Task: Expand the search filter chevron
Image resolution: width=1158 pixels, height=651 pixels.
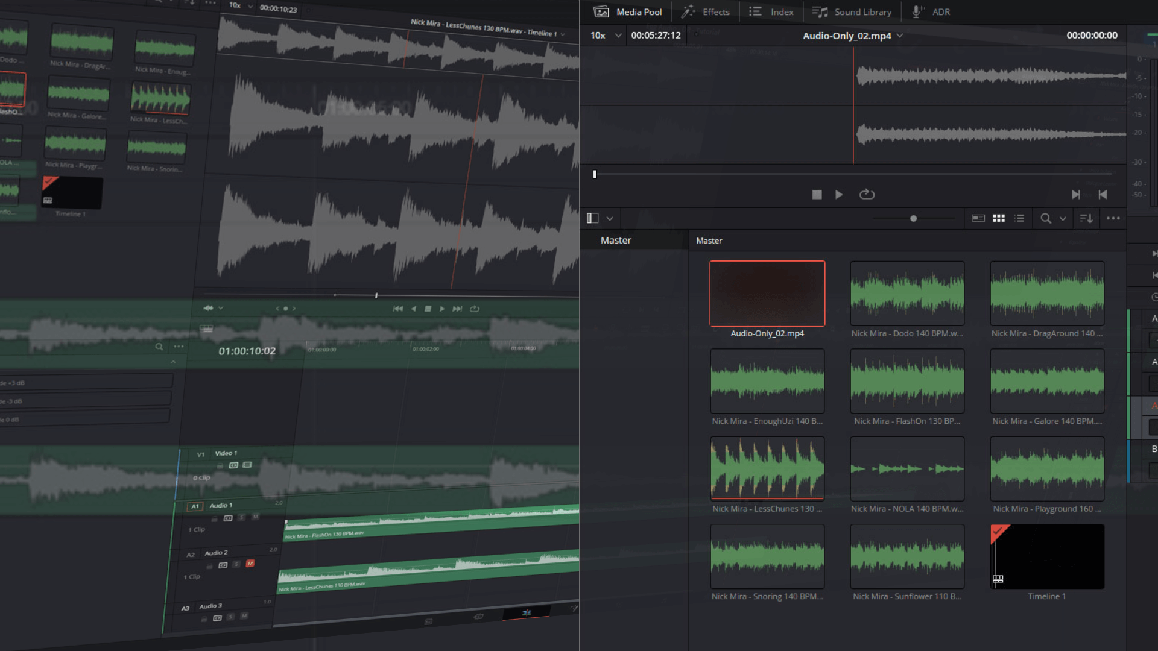Action: click(x=1063, y=219)
